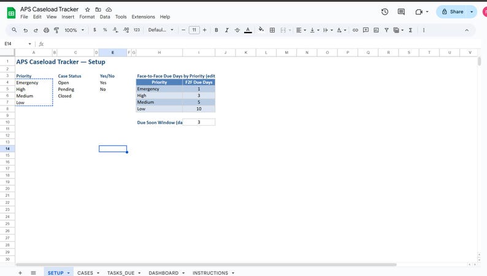
Task: Star the APS Caseload Tracker document
Action: coord(88,10)
